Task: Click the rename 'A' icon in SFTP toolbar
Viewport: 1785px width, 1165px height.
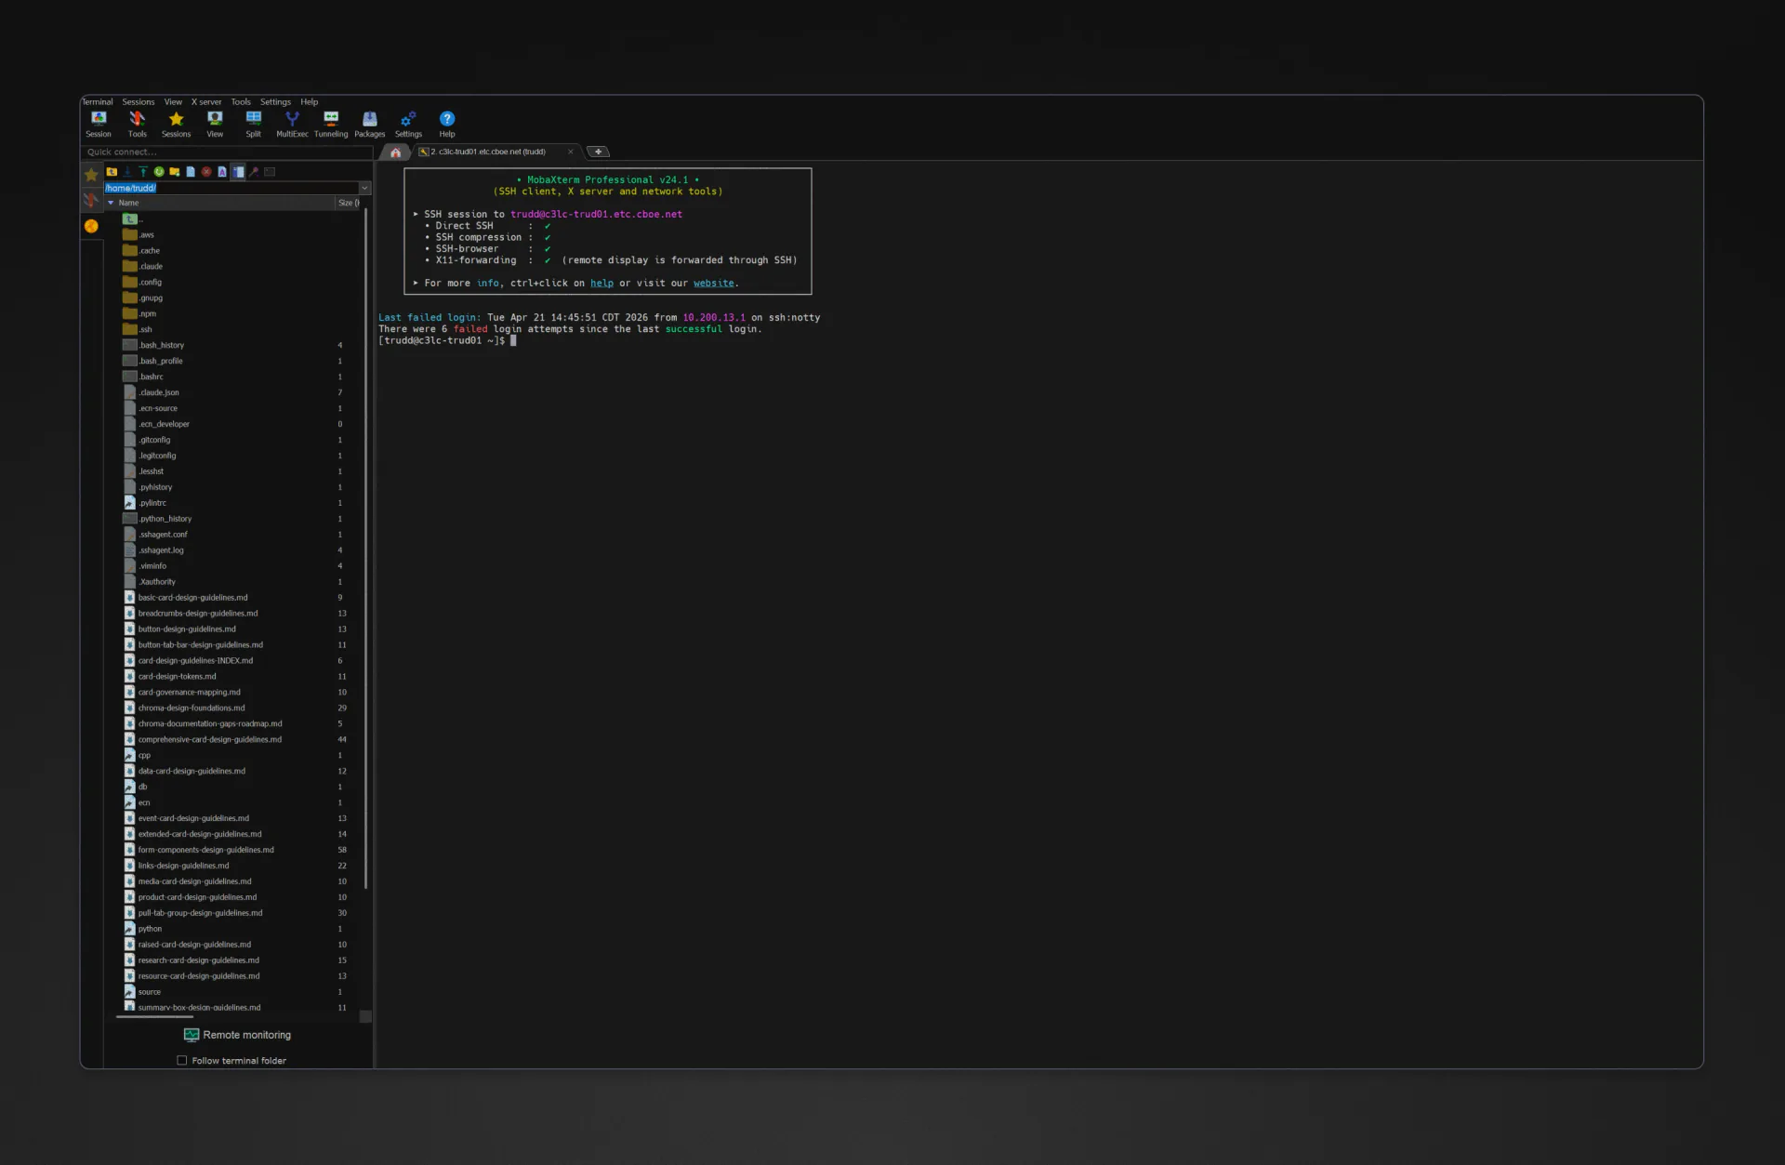Action: click(x=222, y=172)
